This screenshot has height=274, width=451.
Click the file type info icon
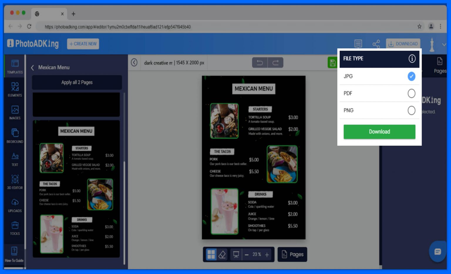tap(412, 59)
